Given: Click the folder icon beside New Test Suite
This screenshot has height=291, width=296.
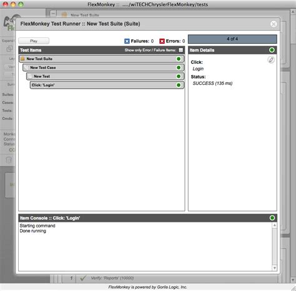Looking at the screenshot, I should tap(22, 59).
